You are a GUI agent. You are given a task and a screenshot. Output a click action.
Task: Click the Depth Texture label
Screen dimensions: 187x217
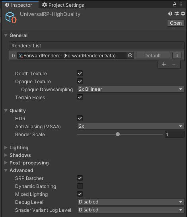(31, 74)
